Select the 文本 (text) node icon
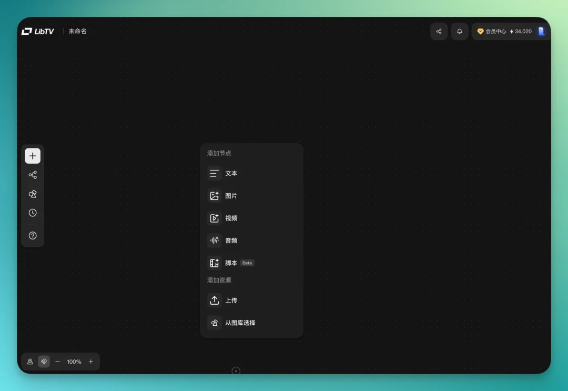The height and width of the screenshot is (391, 568). click(214, 173)
